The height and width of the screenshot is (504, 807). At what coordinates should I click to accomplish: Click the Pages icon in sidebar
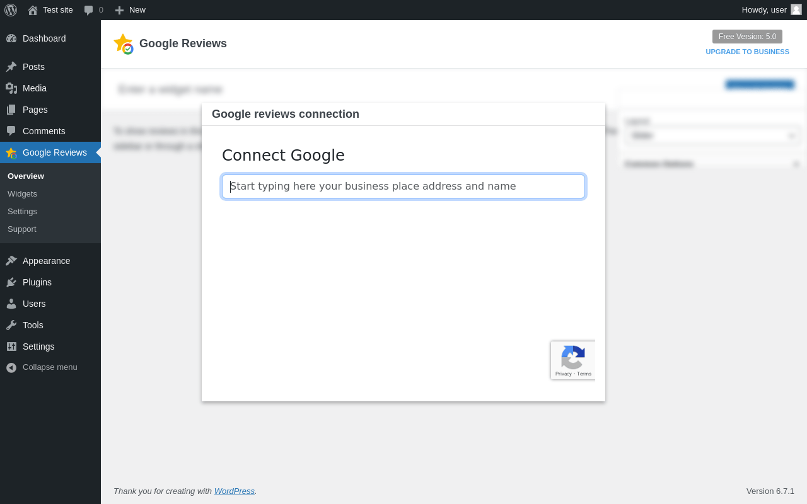[x=11, y=110]
